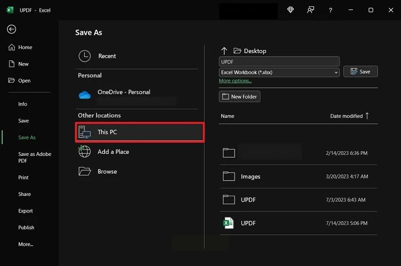
Task: Select the OneDrive cloud icon
Action: pos(84,95)
